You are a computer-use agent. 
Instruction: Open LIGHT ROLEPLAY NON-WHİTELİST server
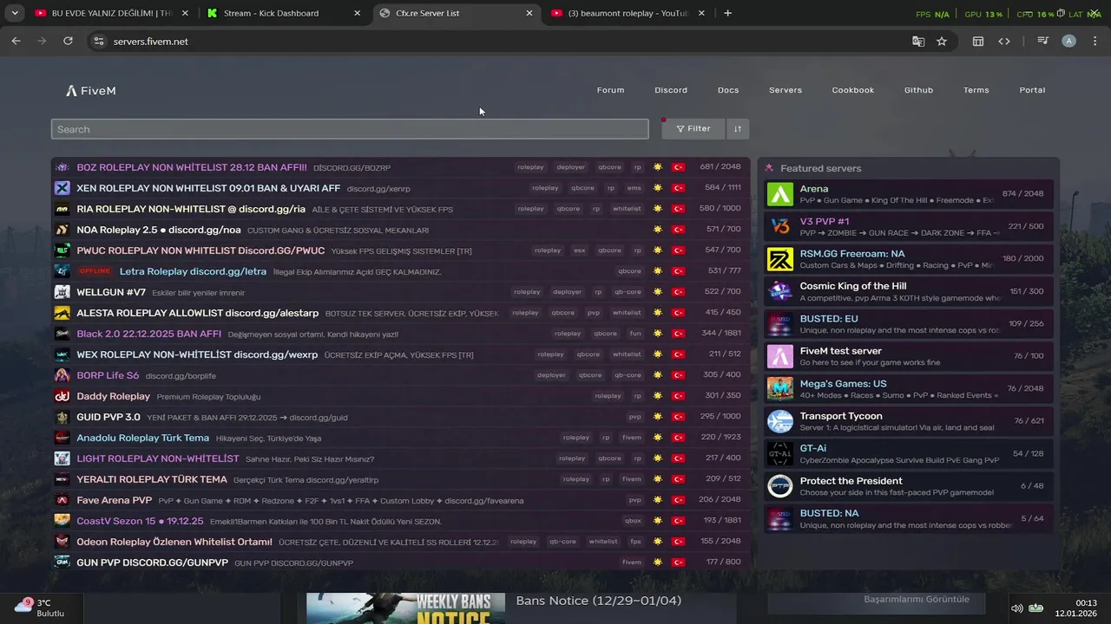[x=400, y=458]
